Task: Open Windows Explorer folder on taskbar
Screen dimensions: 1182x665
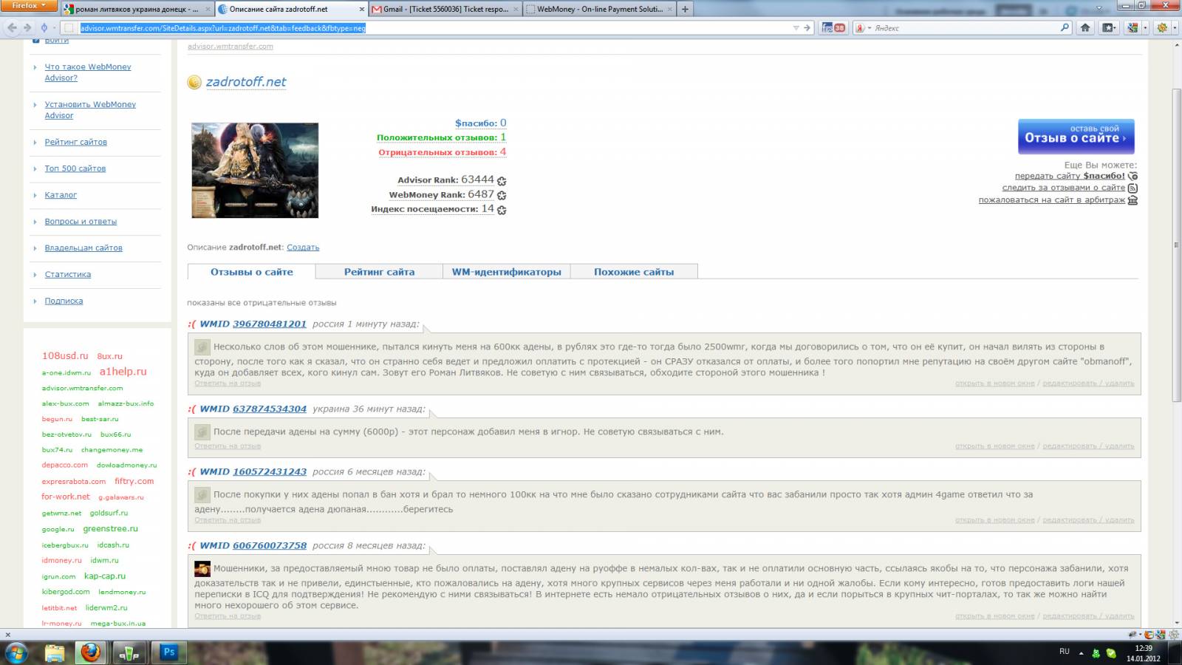Action: pos(55,652)
